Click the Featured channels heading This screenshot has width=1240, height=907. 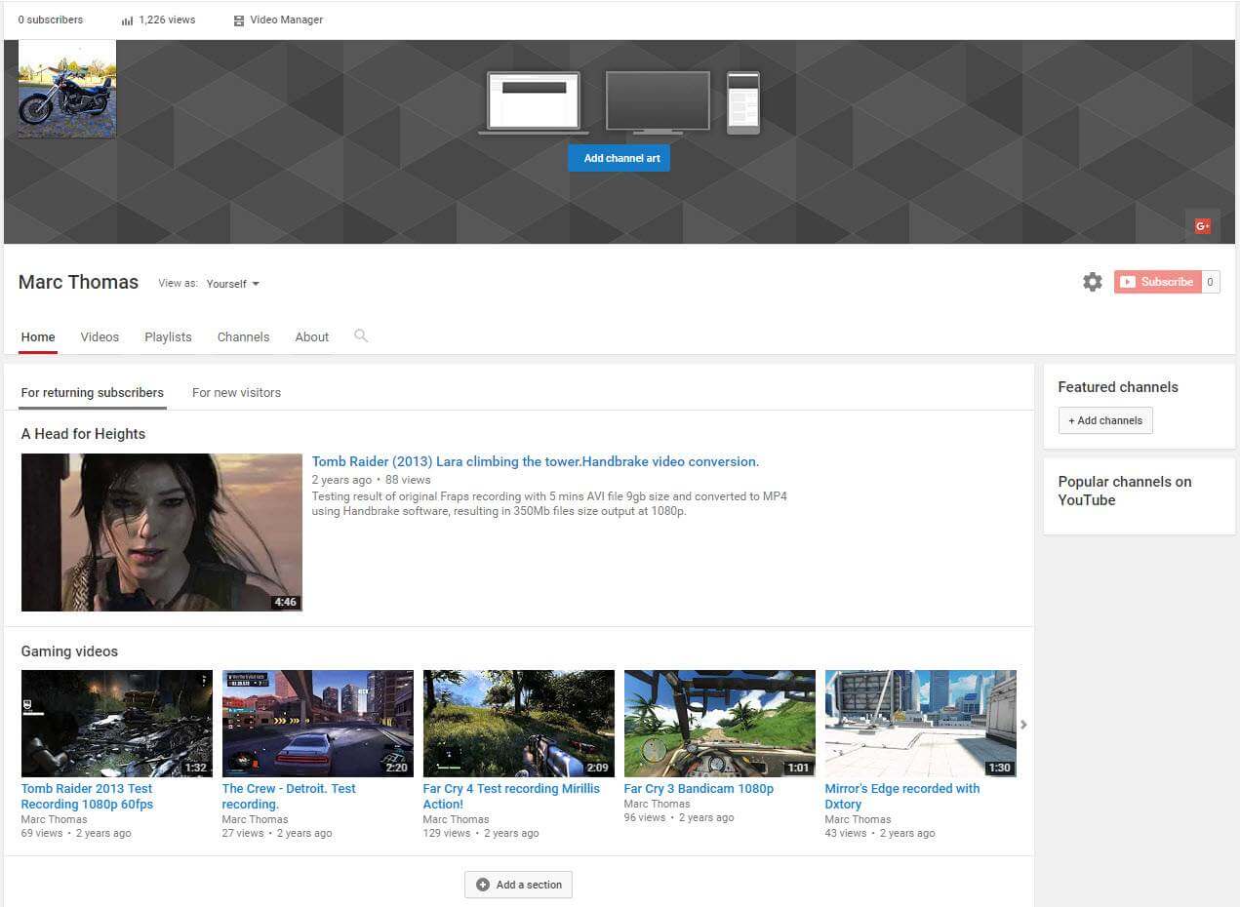[x=1118, y=387]
